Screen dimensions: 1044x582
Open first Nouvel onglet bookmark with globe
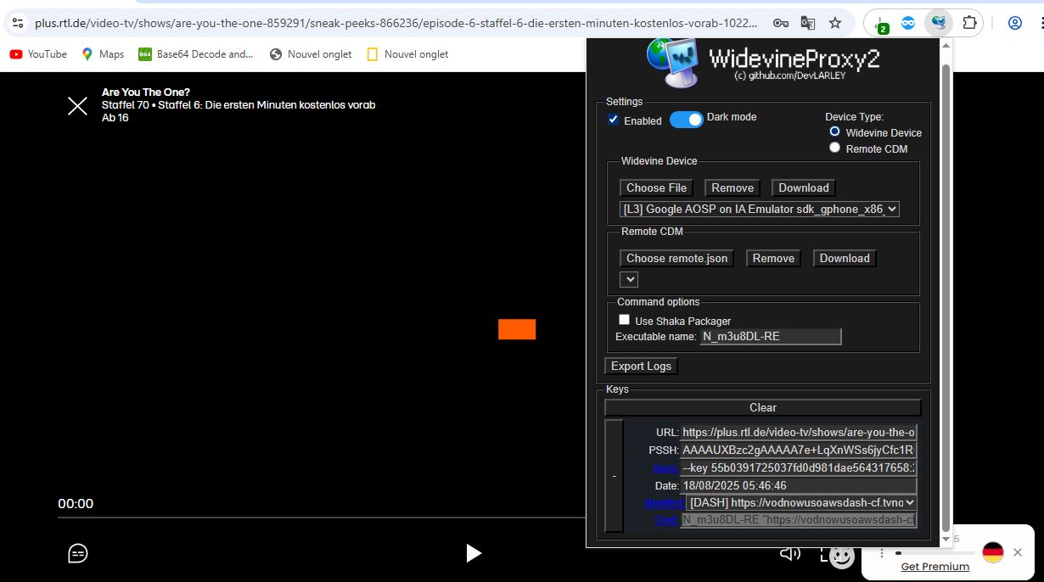tap(311, 54)
